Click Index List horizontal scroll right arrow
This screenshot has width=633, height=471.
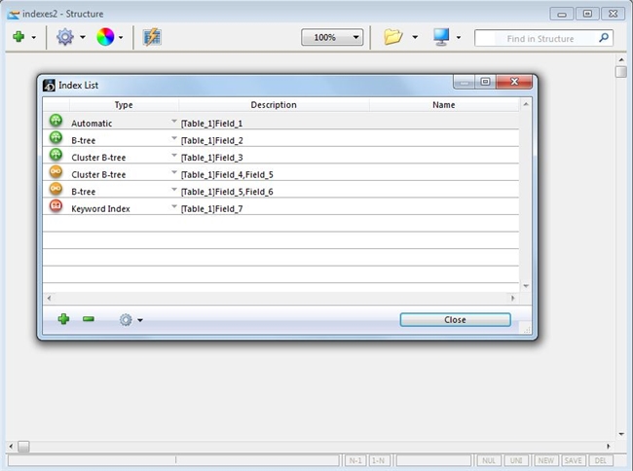[512, 298]
